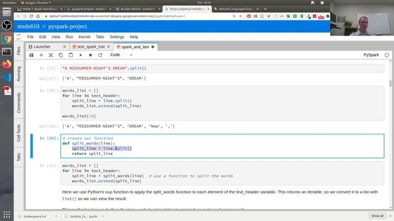Open the Code cell type dropdown

click(121, 55)
